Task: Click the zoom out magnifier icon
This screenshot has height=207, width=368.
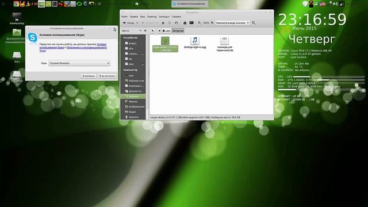Action: pos(200,23)
